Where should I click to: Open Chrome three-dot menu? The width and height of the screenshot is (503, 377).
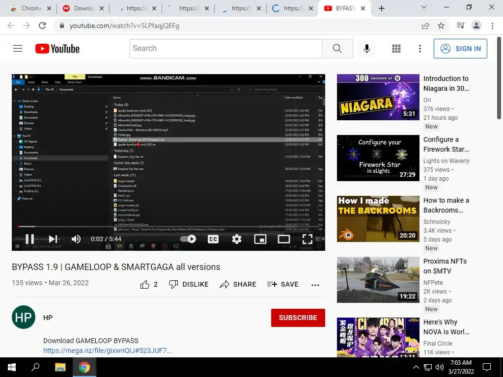coord(492,26)
